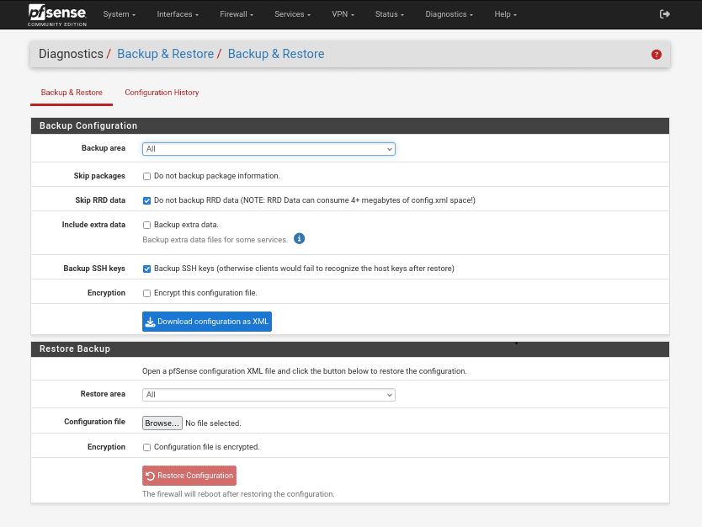Expand the Backup area dropdown
Screen dimensions: 702x527
coord(269,149)
